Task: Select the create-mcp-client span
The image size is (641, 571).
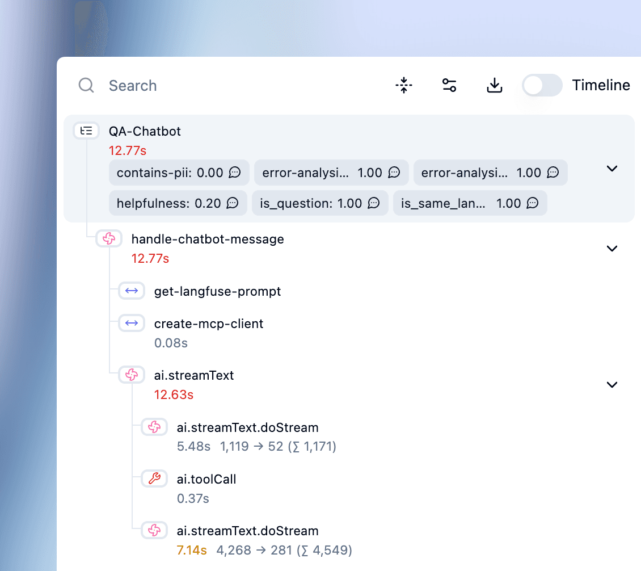Action: pos(209,324)
